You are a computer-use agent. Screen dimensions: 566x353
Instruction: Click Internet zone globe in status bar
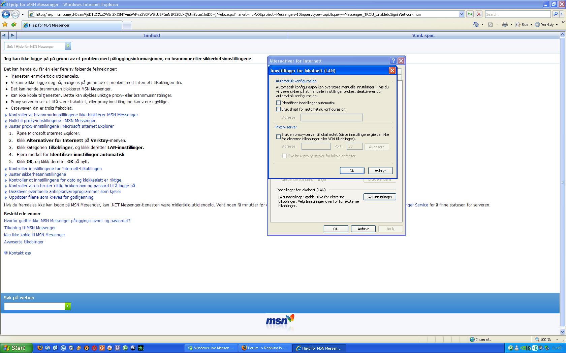(x=472, y=339)
